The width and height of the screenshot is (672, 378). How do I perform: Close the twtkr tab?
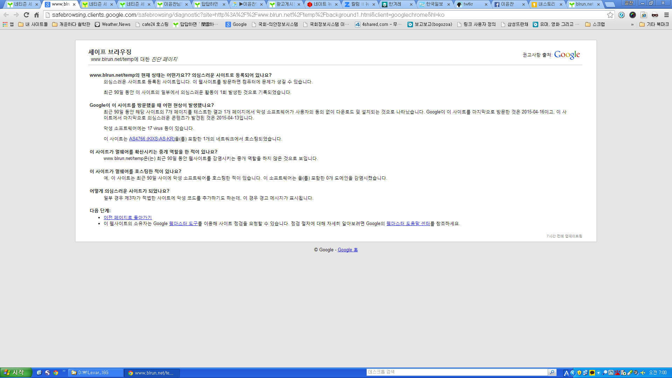tap(486, 5)
